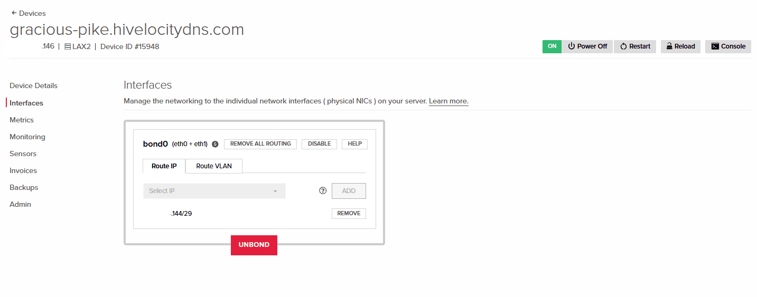Follow the Learn more link
The width and height of the screenshot is (757, 297).
pos(448,101)
